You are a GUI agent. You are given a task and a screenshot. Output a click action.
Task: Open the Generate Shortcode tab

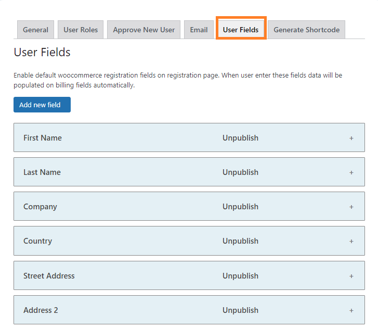click(x=306, y=30)
